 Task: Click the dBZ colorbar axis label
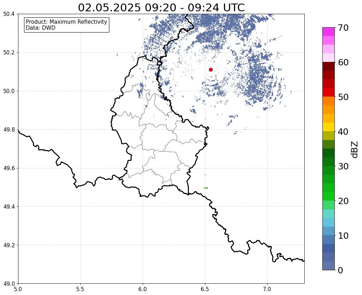coord(355,150)
